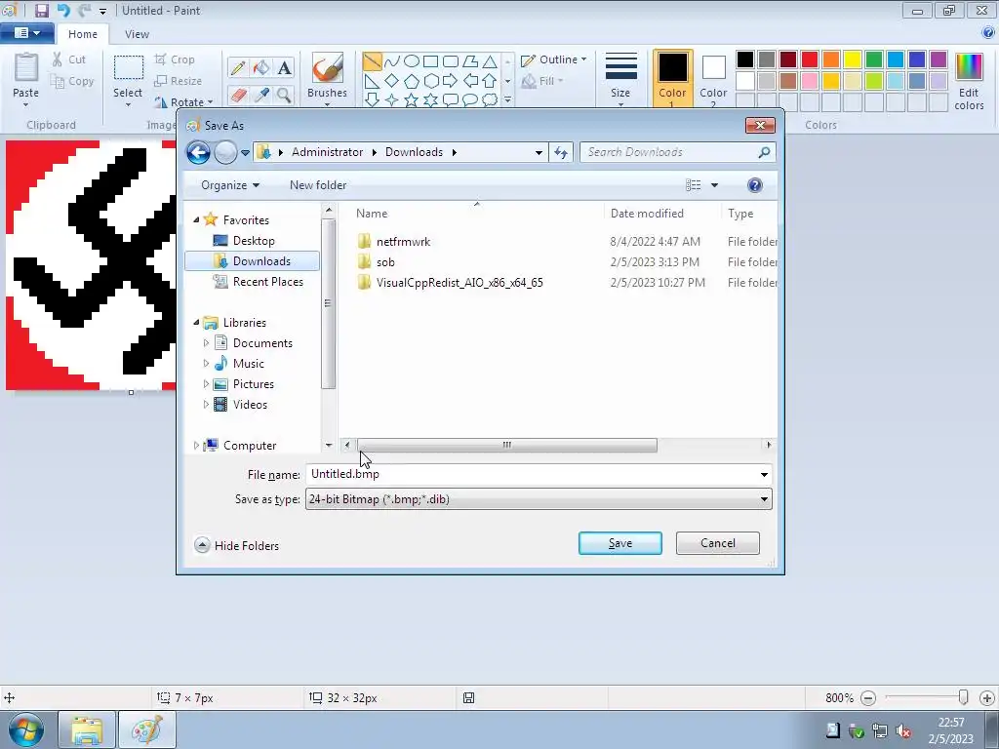The height and width of the screenshot is (749, 999).
Task: Select the Pencil tool in Paint
Action: (x=238, y=67)
